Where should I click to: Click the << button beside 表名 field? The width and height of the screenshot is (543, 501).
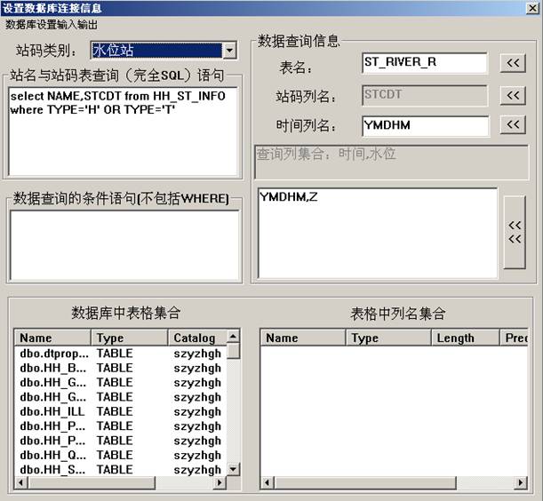click(x=513, y=63)
